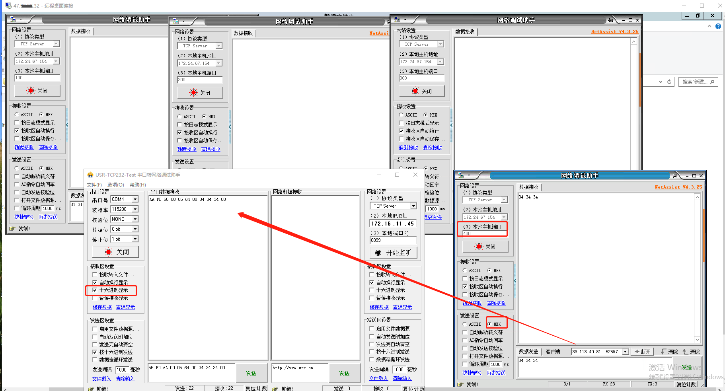Open the 文件(F) menu
Screen dimensions: 725x391
pyautogui.click(x=94, y=185)
